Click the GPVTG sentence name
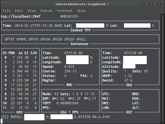This screenshot has height=124, width=165. click(x=33, y=39)
